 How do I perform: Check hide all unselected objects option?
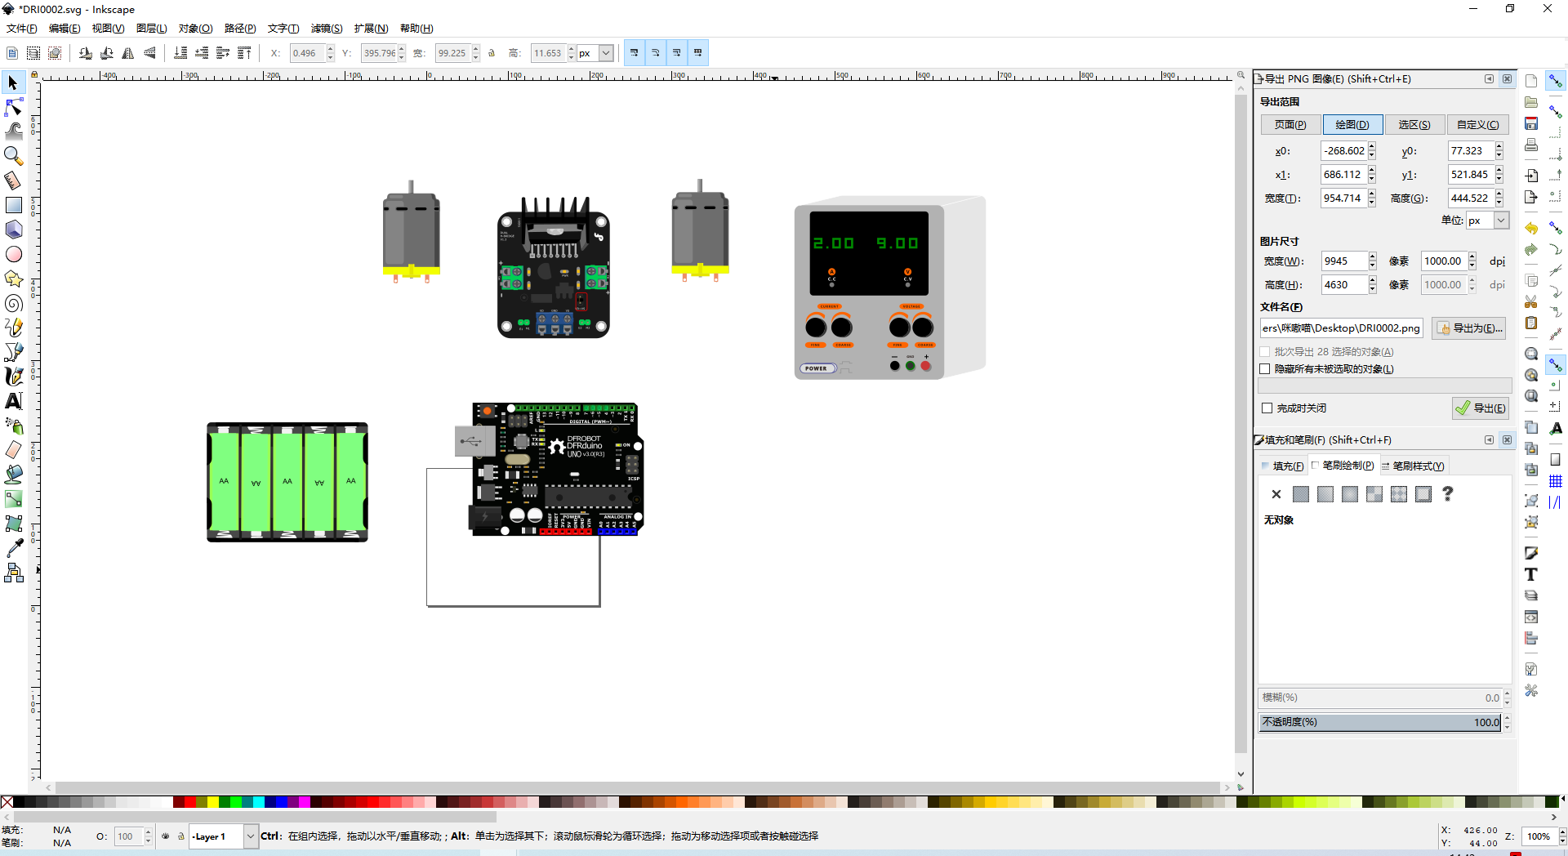click(x=1265, y=369)
